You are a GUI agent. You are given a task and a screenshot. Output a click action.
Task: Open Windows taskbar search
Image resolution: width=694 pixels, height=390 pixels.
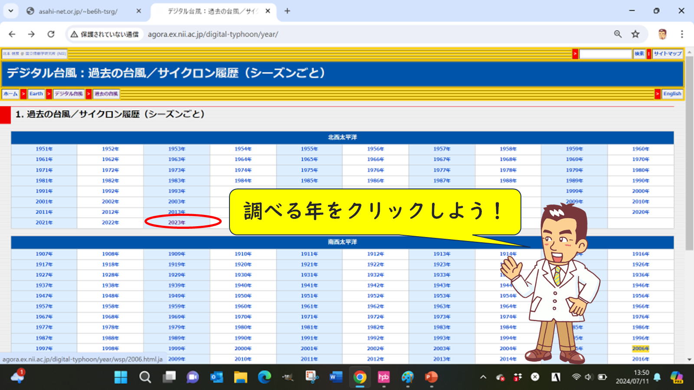pyautogui.click(x=145, y=377)
